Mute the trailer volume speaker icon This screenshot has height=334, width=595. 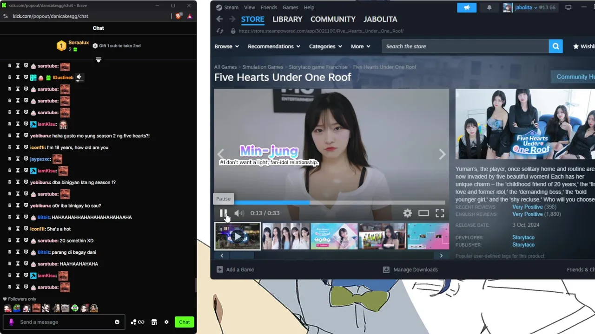click(x=239, y=213)
